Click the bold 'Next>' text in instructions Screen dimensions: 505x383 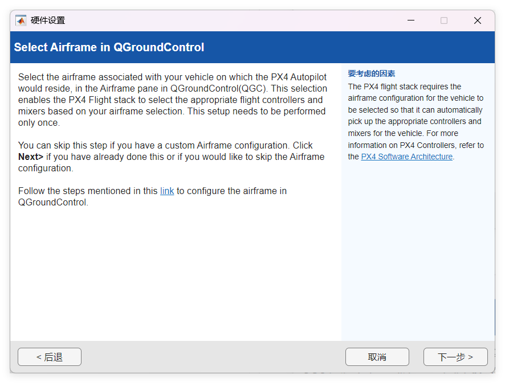[31, 157]
